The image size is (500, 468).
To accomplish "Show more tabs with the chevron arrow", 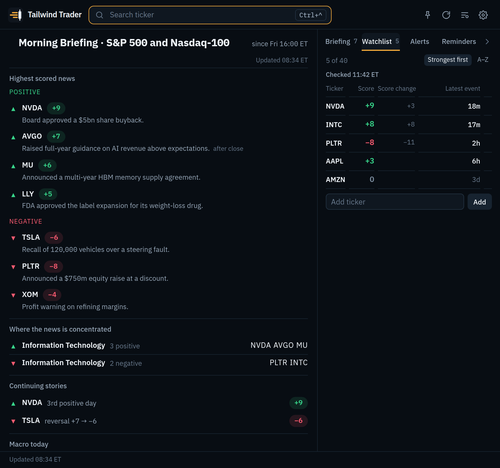I will 487,42.
